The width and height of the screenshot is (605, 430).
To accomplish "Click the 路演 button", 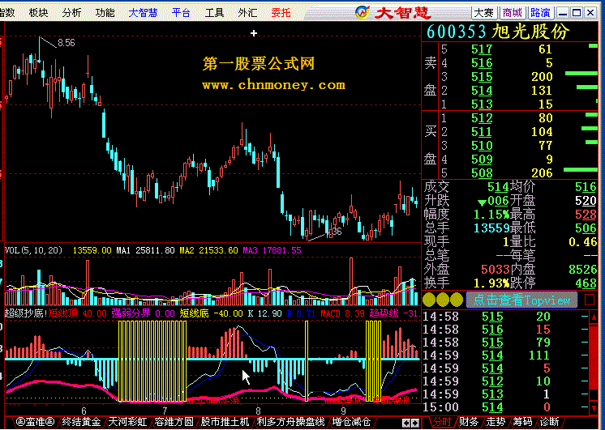I will tap(540, 13).
